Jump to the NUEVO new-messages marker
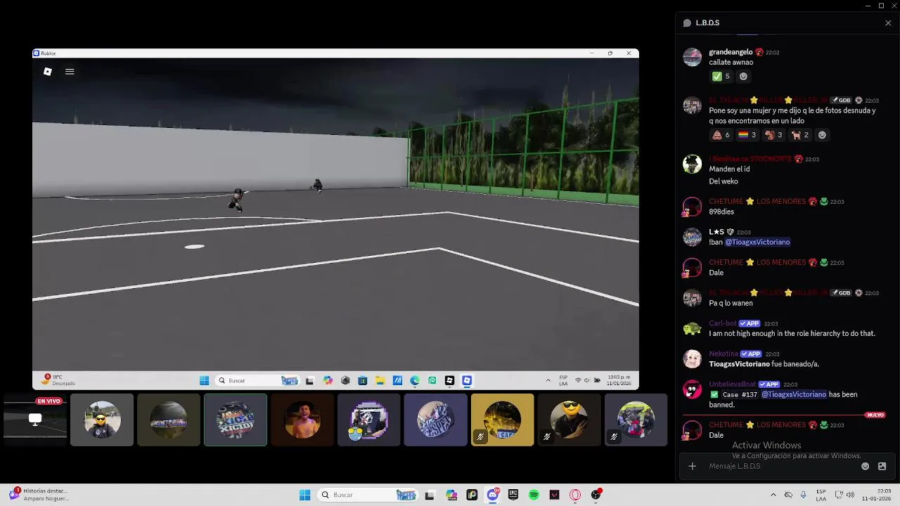This screenshot has width=900, height=506. pyautogui.click(x=875, y=415)
